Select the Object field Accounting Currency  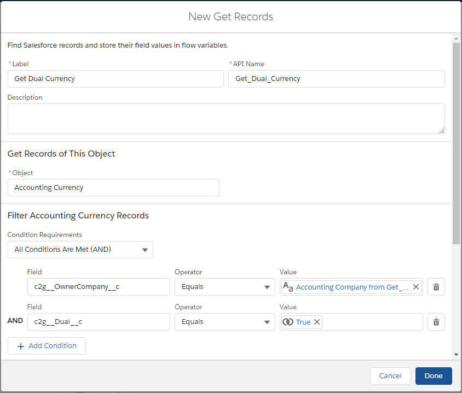point(113,188)
